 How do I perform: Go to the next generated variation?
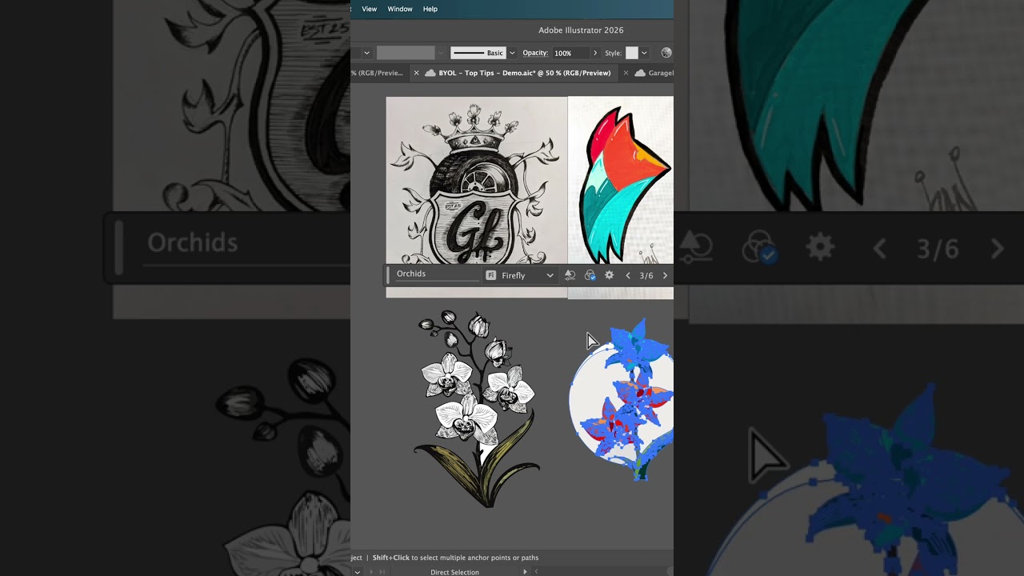point(665,275)
